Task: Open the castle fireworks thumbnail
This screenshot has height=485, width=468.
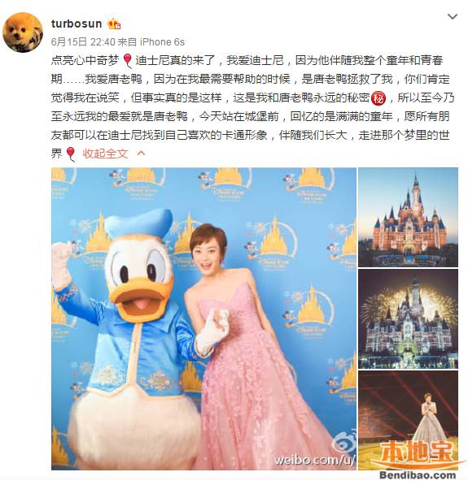Action: click(408, 319)
